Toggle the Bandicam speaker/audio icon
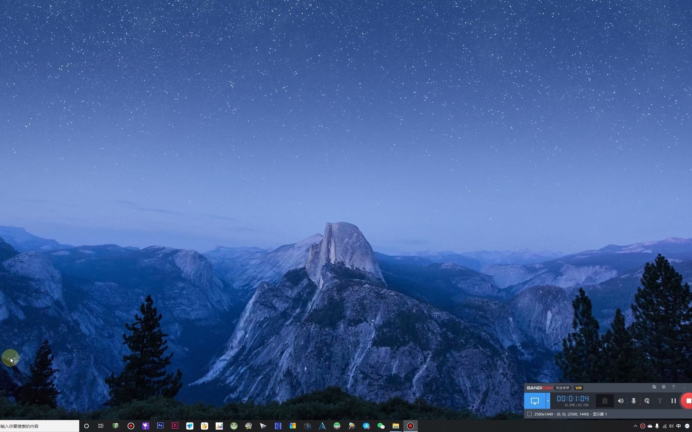The width and height of the screenshot is (692, 432). 620,400
